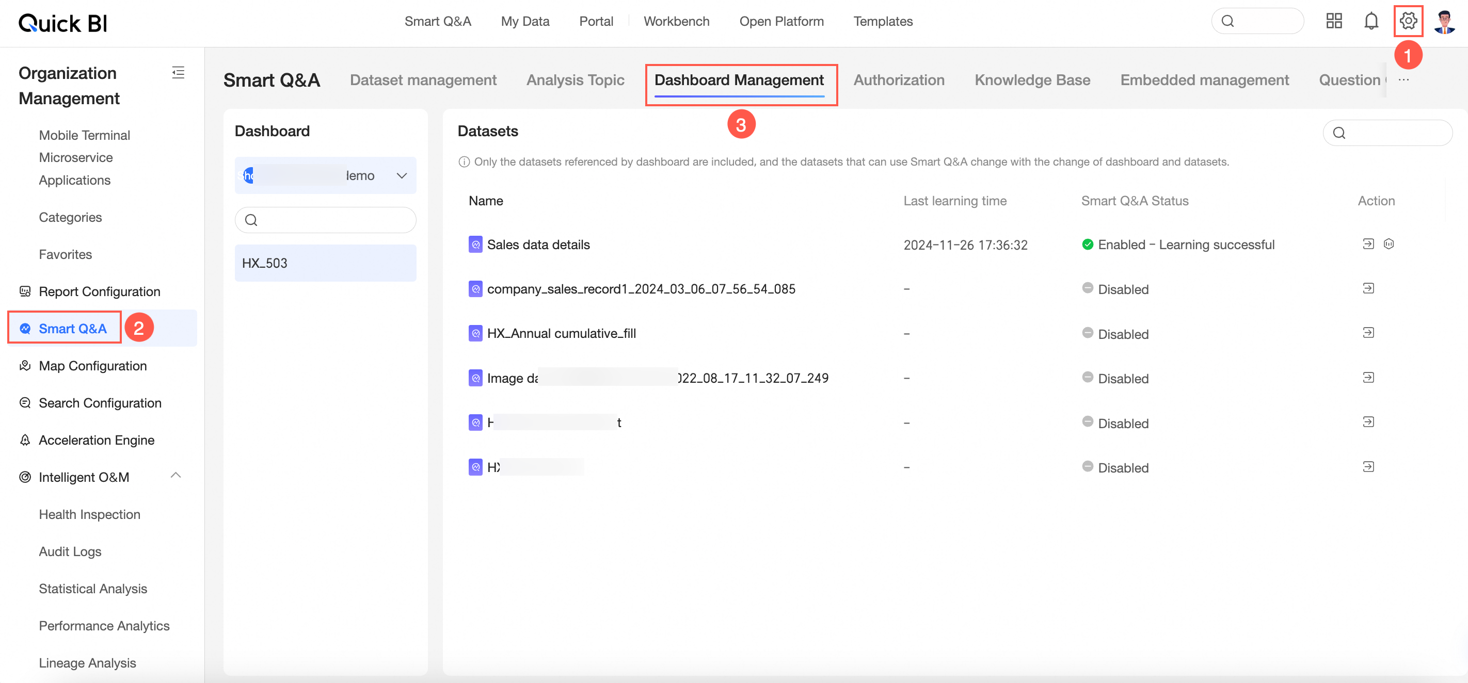Open Audit Logs under Intelligent O&M
1468x683 pixels.
tap(70, 551)
